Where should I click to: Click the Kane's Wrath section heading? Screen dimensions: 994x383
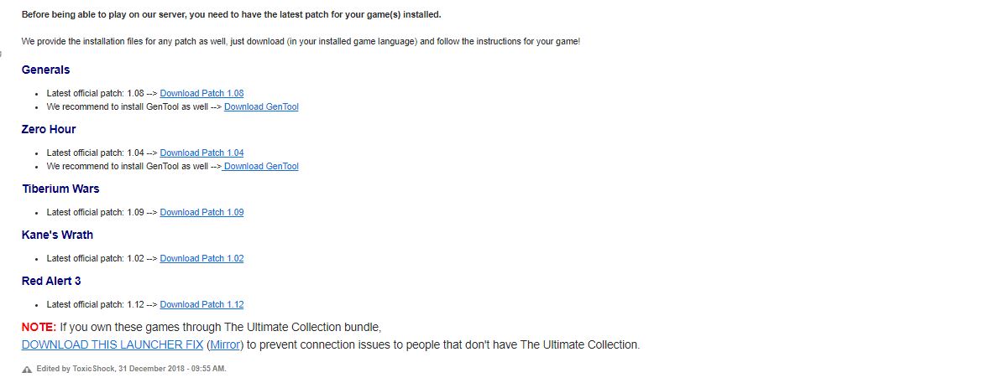point(57,235)
